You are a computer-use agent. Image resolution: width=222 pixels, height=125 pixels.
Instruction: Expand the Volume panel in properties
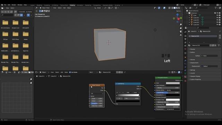point(192,59)
